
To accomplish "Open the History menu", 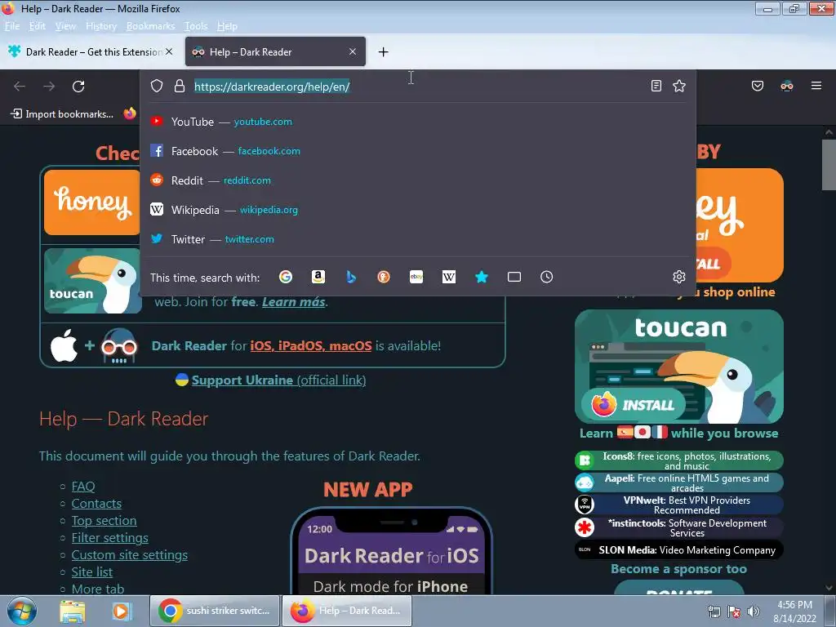I will pos(101,26).
